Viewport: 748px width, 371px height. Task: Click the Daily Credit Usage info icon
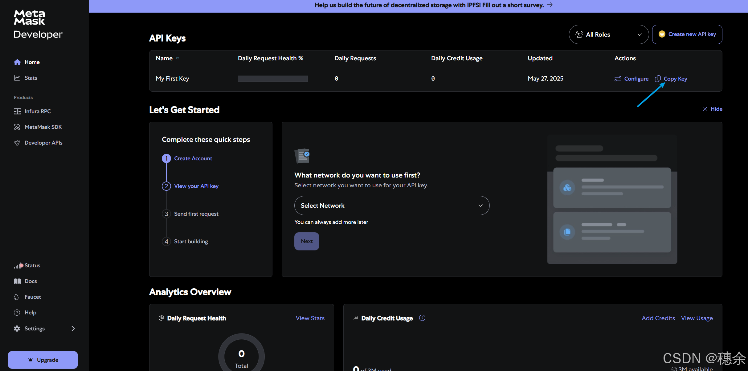pyautogui.click(x=422, y=318)
